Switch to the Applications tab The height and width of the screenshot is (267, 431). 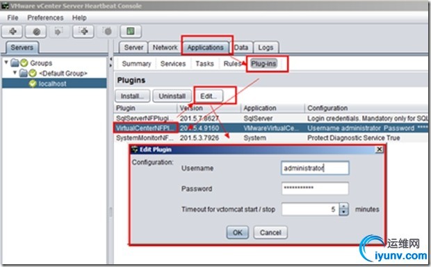click(205, 47)
